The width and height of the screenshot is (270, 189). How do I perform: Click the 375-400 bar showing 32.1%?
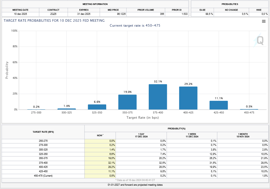tap(158, 97)
